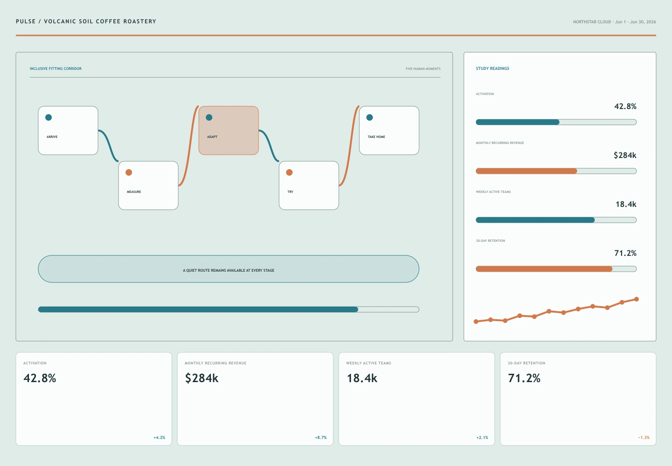Click the Activation progress bar in Study Readings

(556, 122)
